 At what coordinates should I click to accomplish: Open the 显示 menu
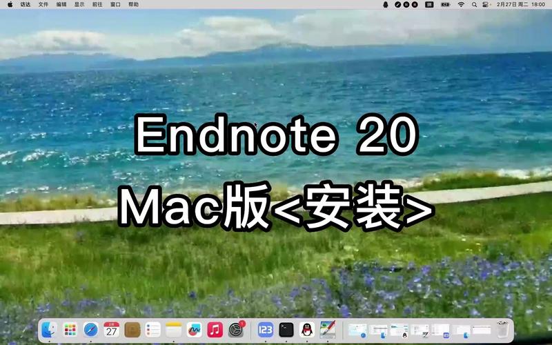tap(79, 5)
